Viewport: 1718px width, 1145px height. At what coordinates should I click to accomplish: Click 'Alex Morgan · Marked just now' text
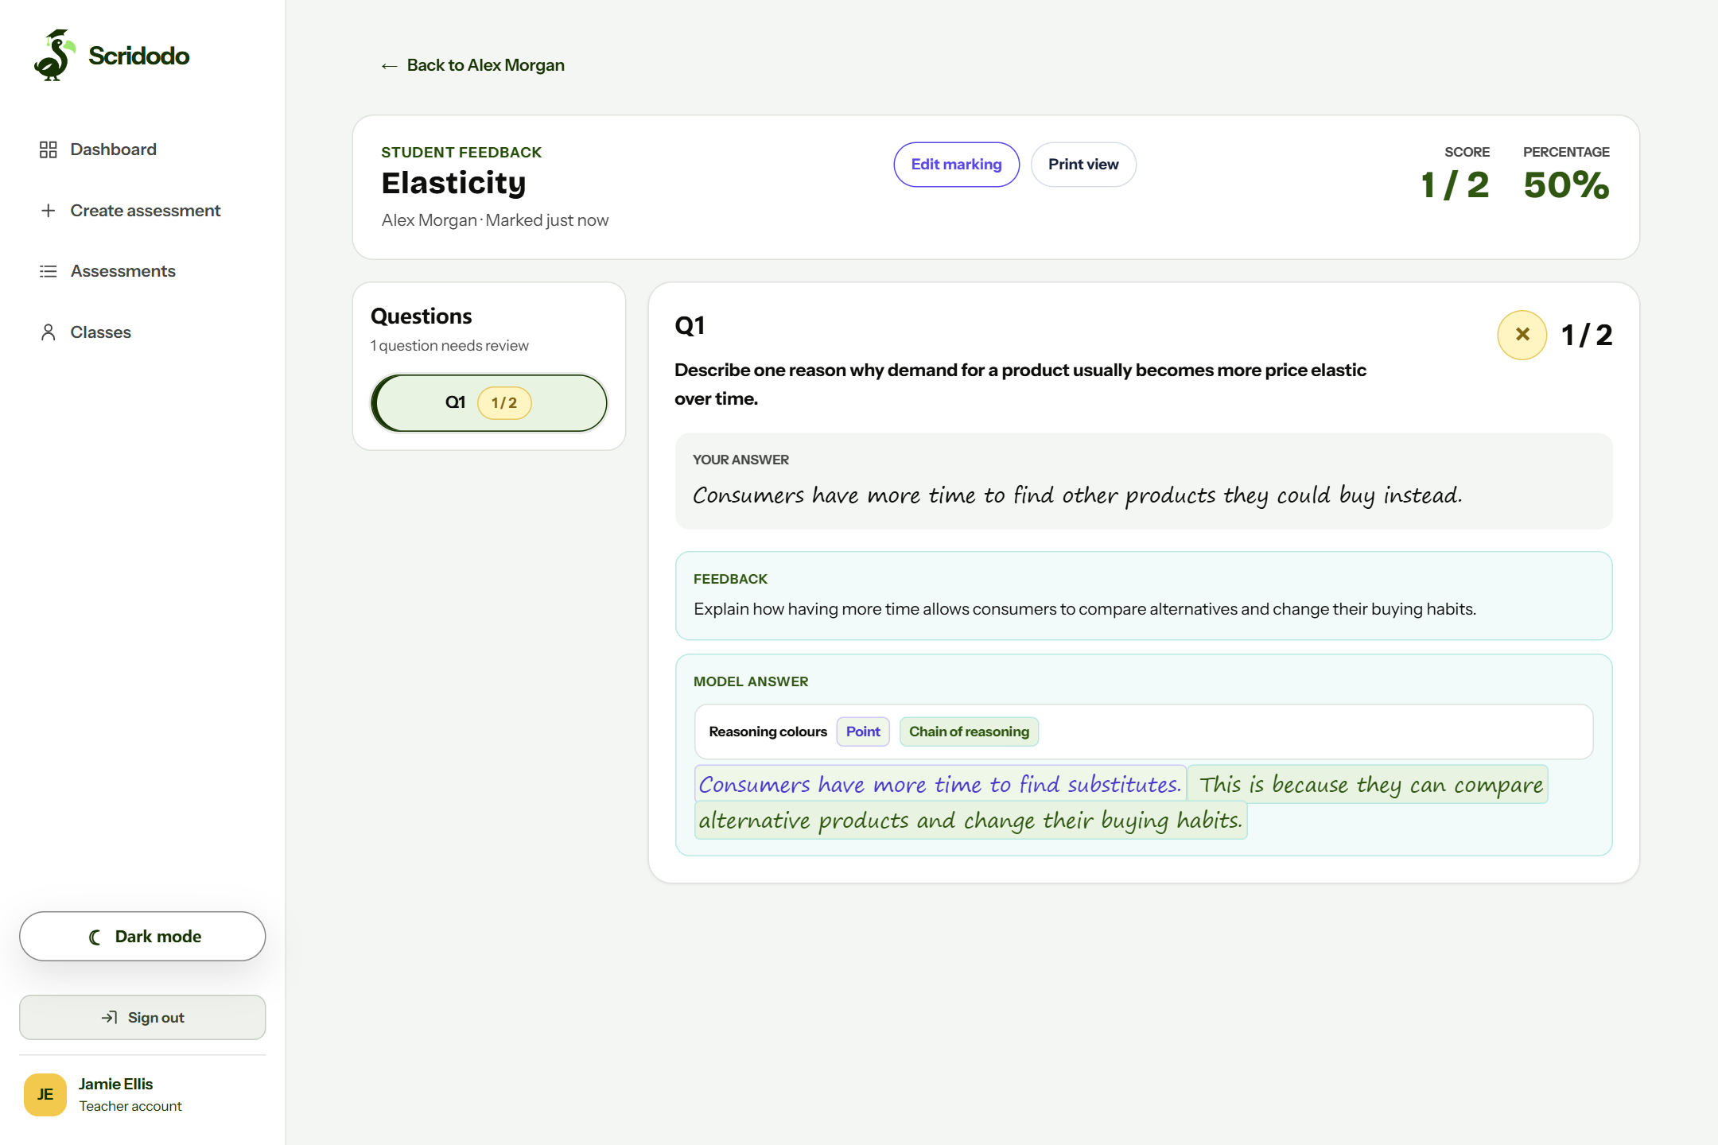[495, 220]
